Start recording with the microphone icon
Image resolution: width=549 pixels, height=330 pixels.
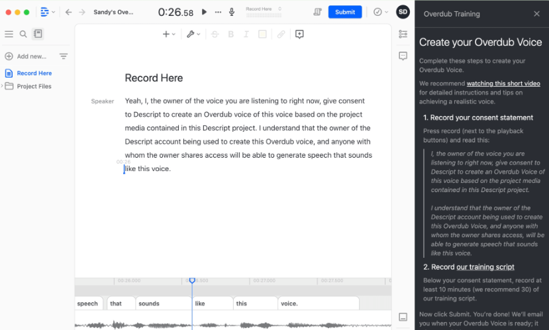click(x=231, y=12)
